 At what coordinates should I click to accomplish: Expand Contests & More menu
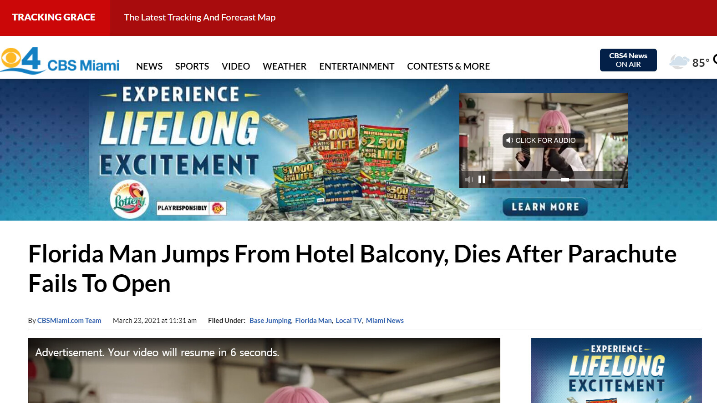(x=448, y=66)
